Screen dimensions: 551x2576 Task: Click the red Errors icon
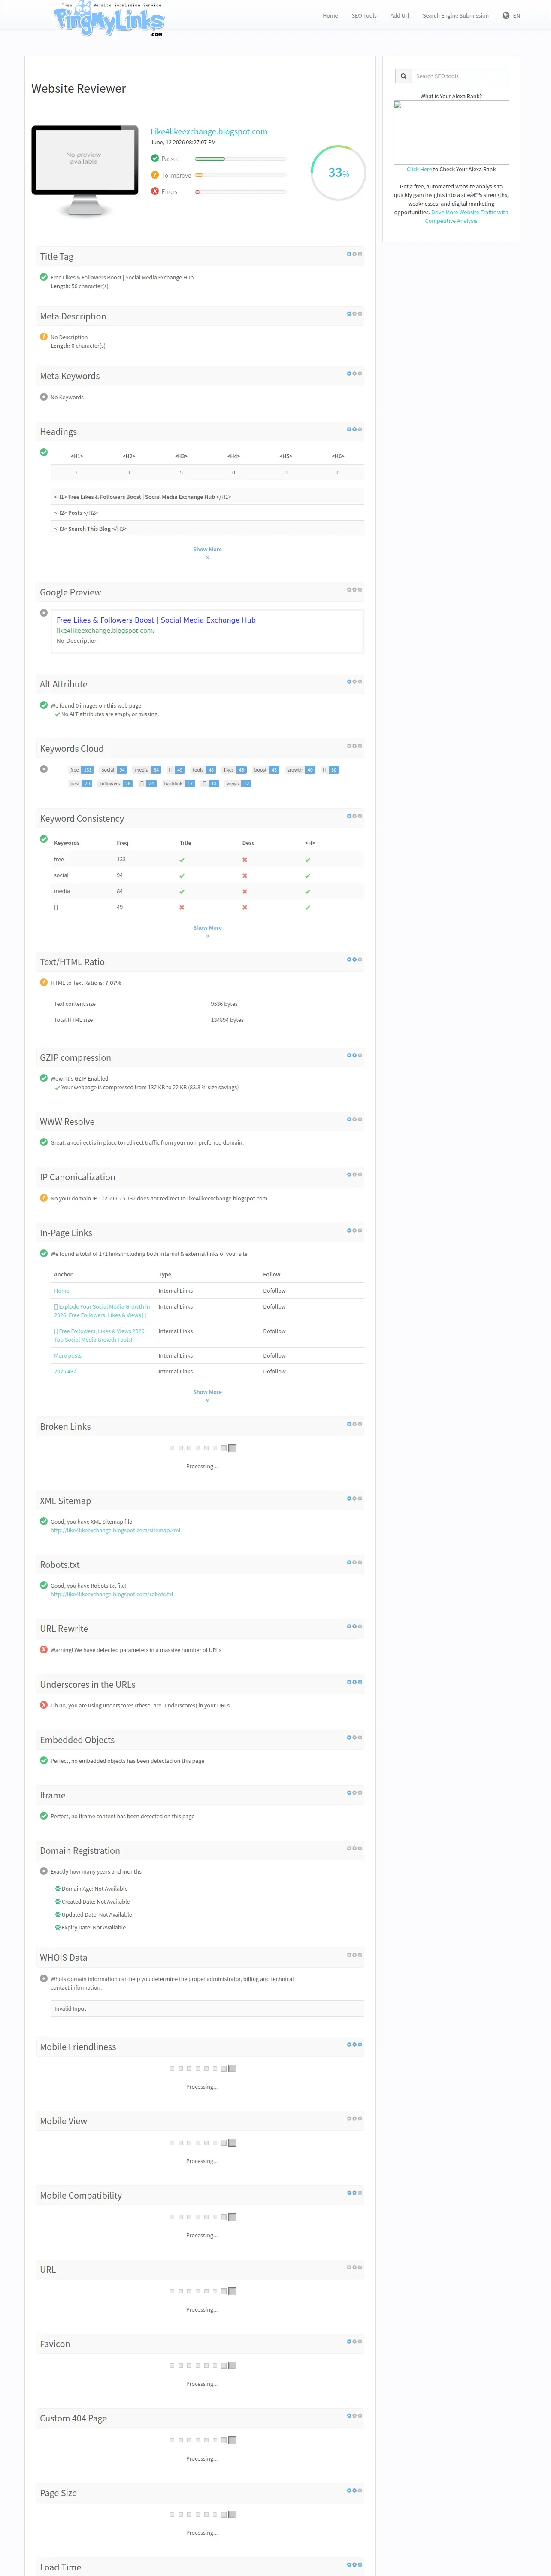click(155, 191)
